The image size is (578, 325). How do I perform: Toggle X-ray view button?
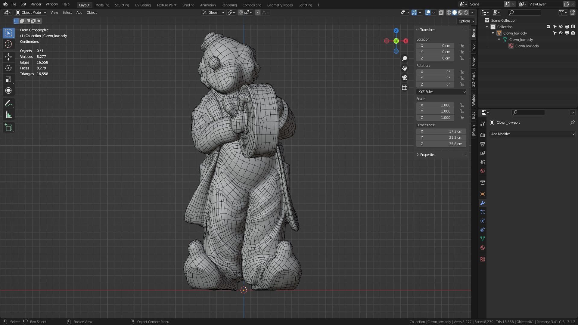pos(441,12)
